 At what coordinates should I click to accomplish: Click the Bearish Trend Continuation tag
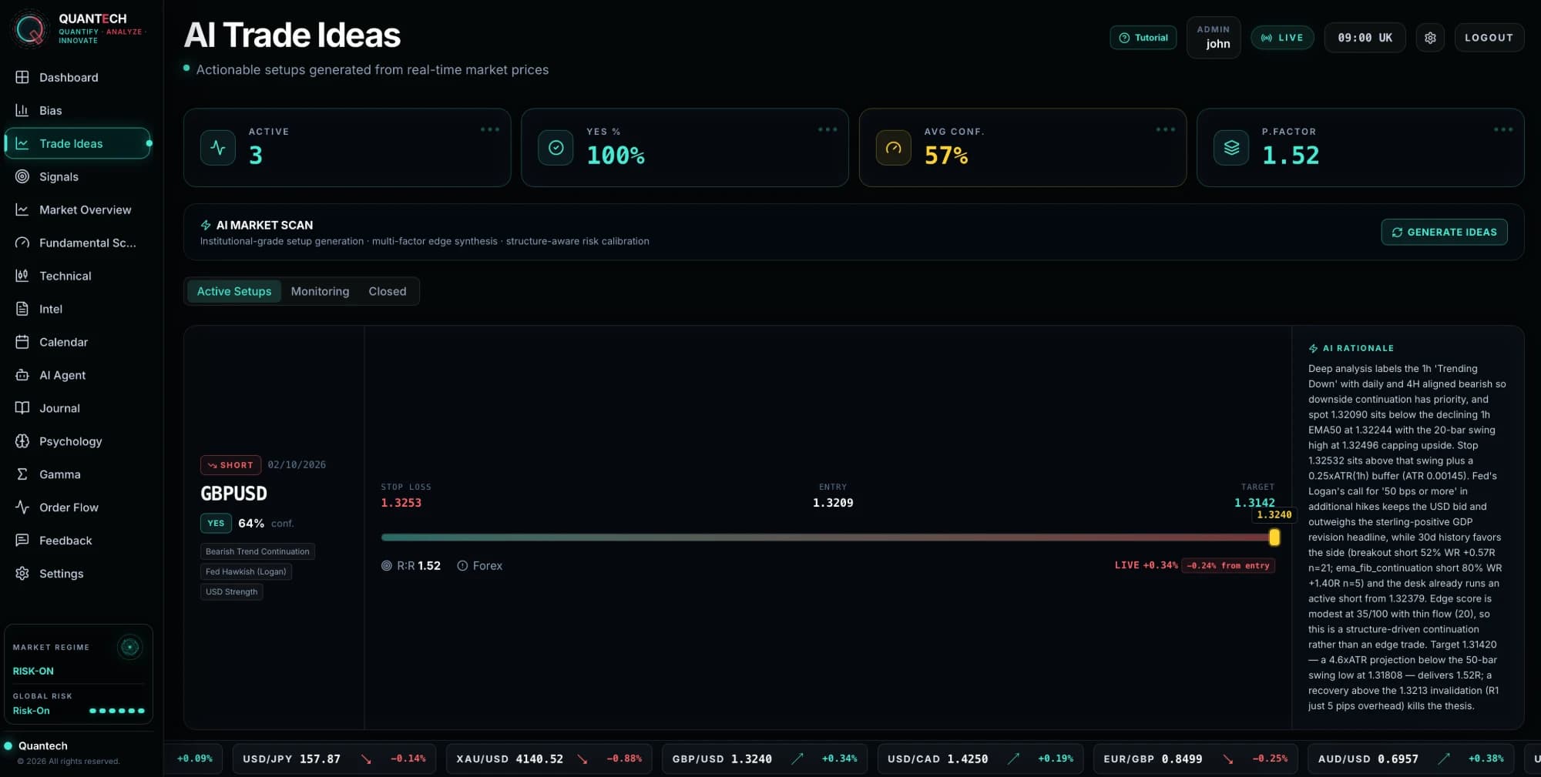[x=257, y=551]
